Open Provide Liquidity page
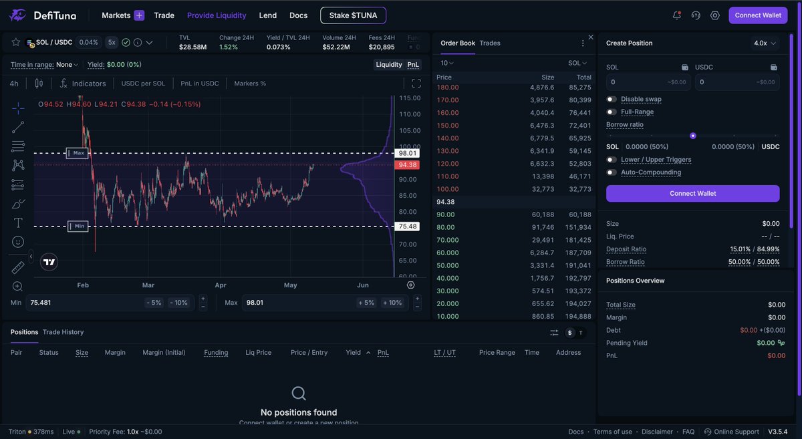Viewport: 802px width, 439px height. 217,15
